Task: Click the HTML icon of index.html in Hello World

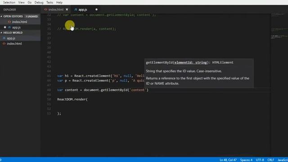Action: pos(4,44)
